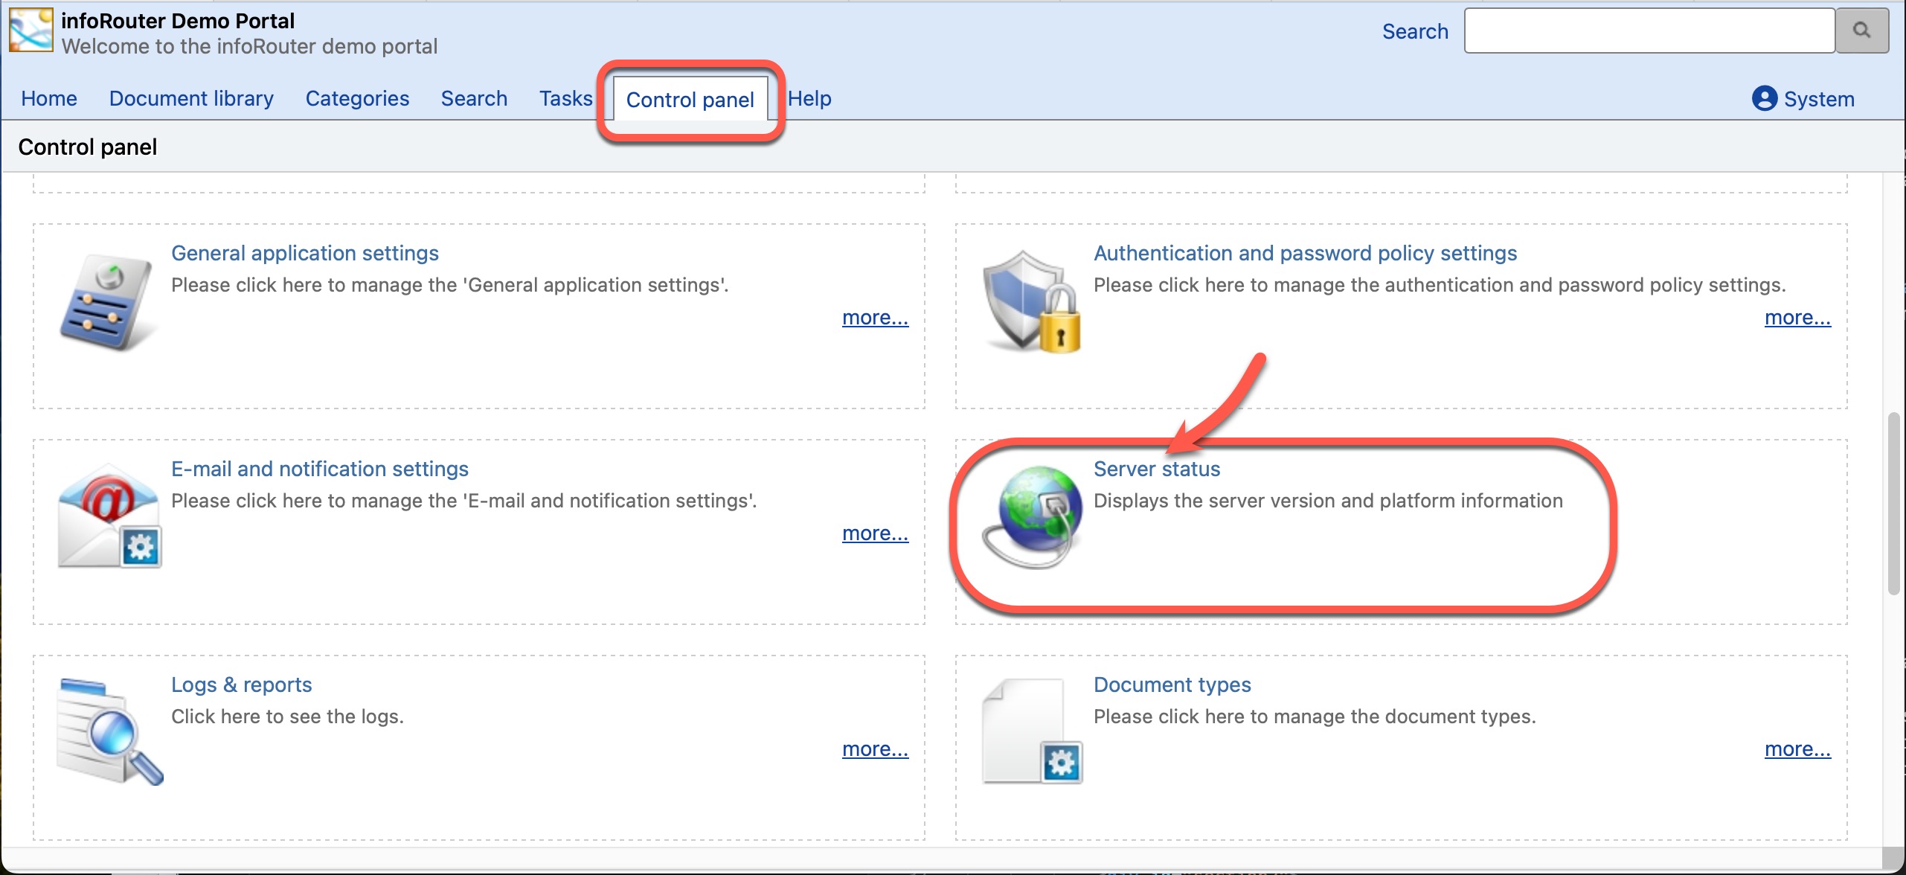
Task: Click the search magnifier button
Action: tap(1861, 31)
